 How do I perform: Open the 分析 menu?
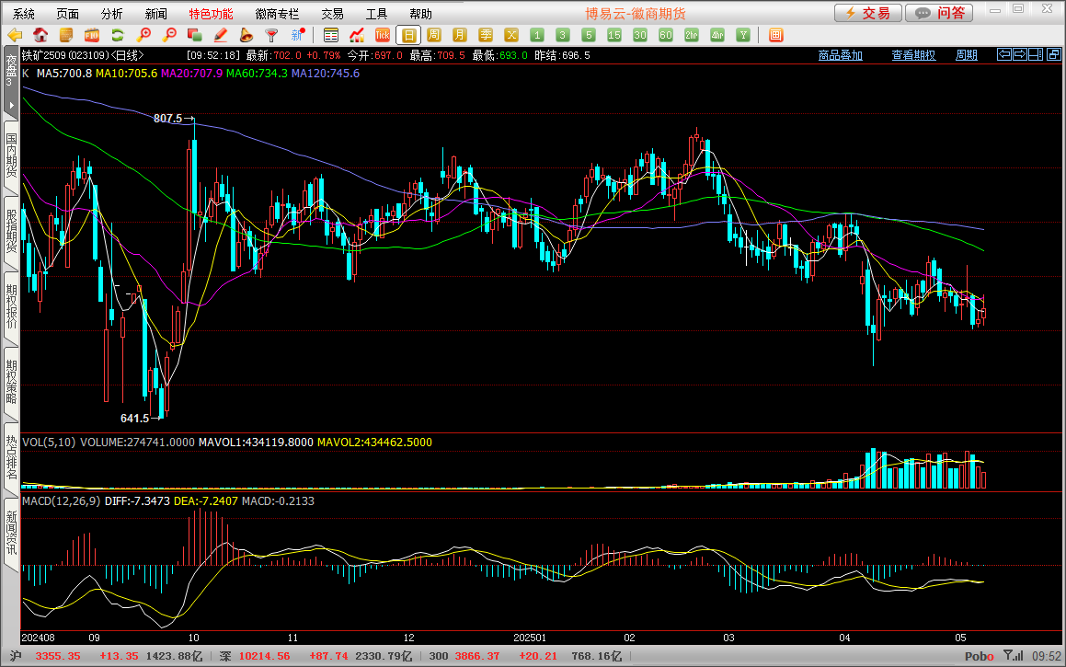(x=111, y=14)
